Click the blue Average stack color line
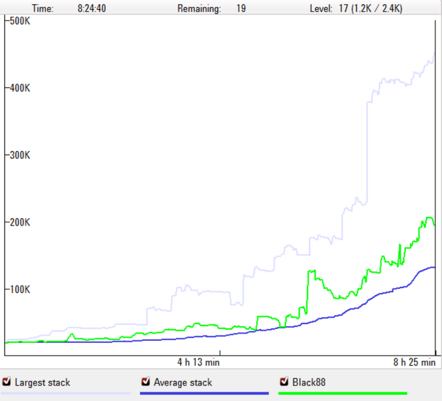The width and height of the screenshot is (442, 401). 204,393
